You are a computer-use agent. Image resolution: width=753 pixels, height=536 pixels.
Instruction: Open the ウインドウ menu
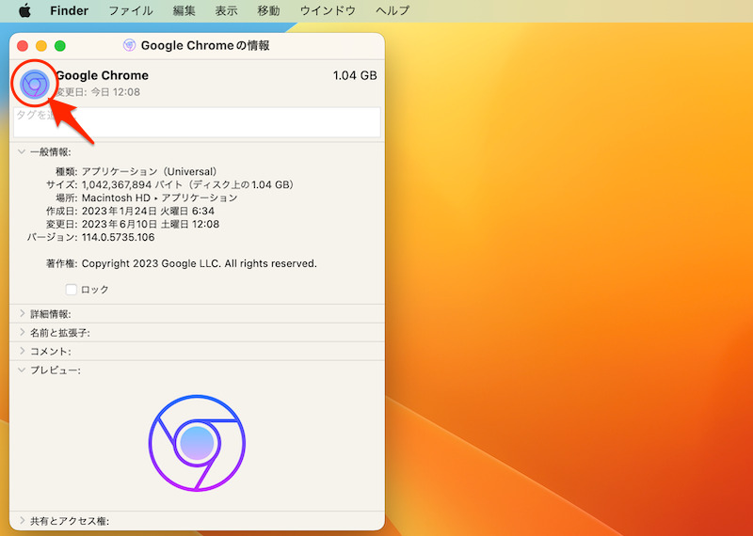[x=328, y=11]
